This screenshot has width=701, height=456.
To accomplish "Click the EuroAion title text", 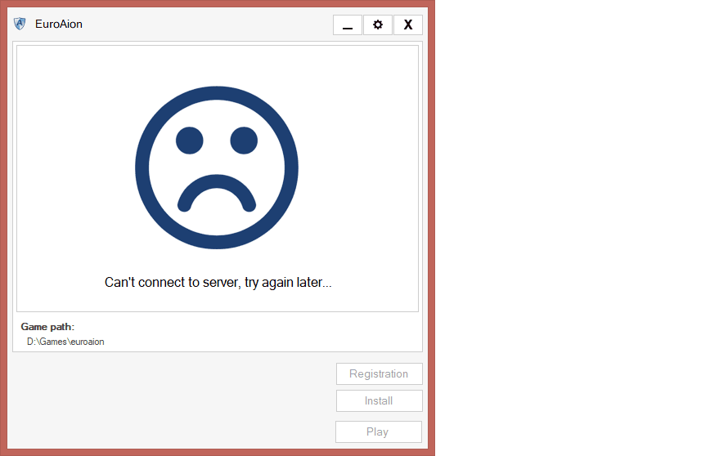I will tap(59, 24).
